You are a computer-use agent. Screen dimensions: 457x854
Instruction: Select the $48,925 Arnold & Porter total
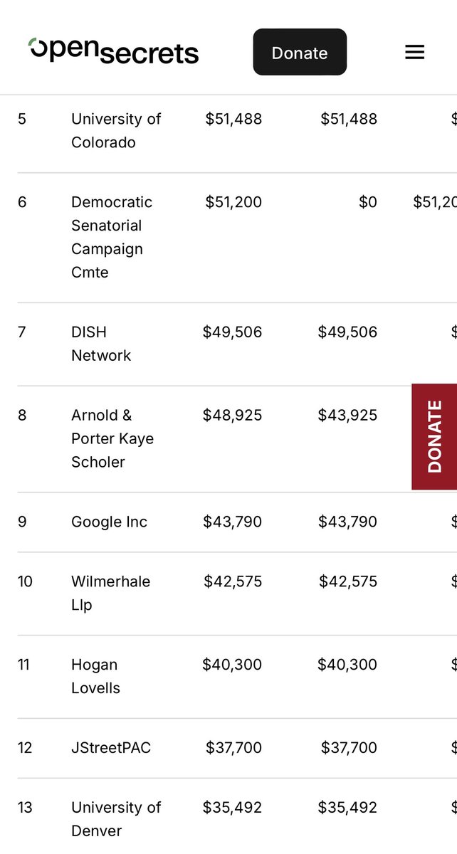pyautogui.click(x=232, y=415)
